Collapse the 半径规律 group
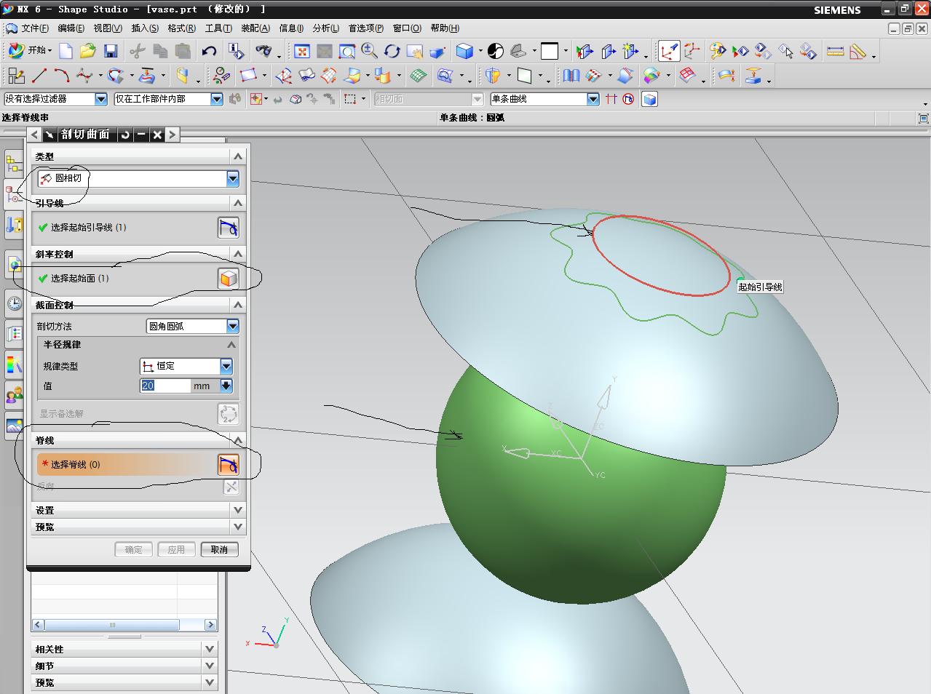 pos(231,345)
